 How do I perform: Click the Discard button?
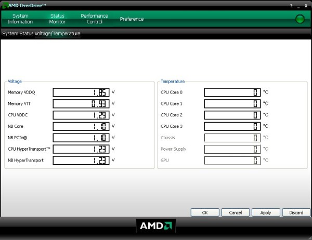[x=296, y=212]
